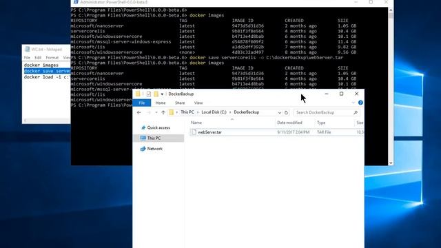Click image ID 9b81f3f8e564 in first listing
The width and height of the screenshot is (441, 248).
click(x=248, y=31)
